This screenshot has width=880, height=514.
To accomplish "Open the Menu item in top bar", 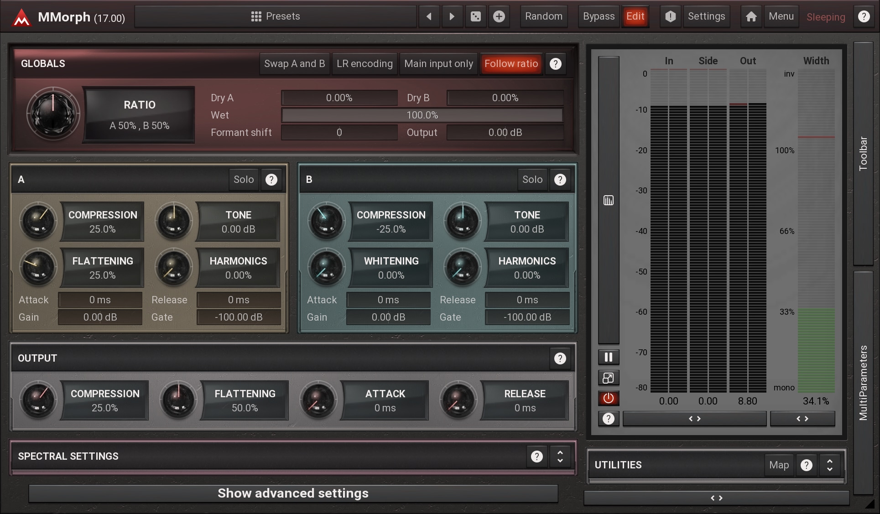I will click(781, 16).
